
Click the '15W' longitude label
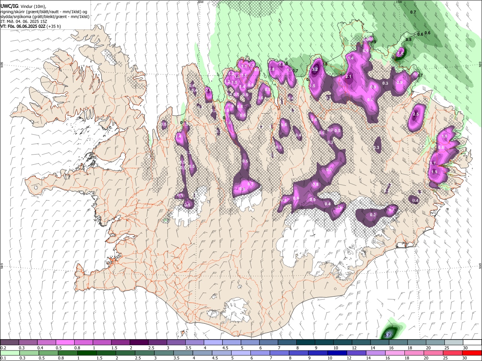click(399, 2)
